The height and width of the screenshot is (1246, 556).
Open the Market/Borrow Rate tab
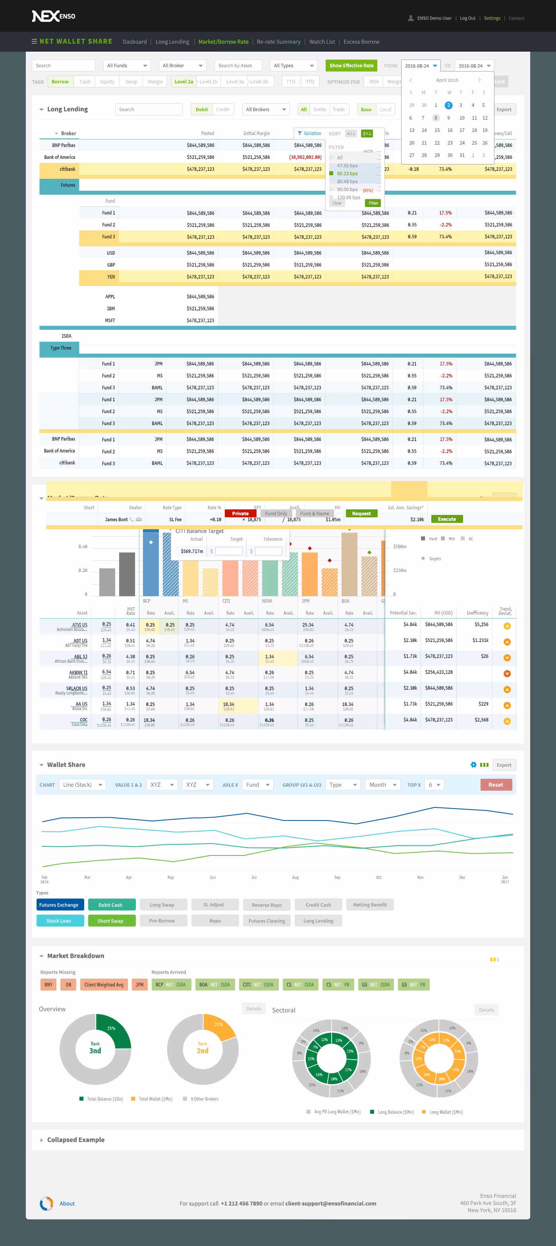click(x=223, y=42)
